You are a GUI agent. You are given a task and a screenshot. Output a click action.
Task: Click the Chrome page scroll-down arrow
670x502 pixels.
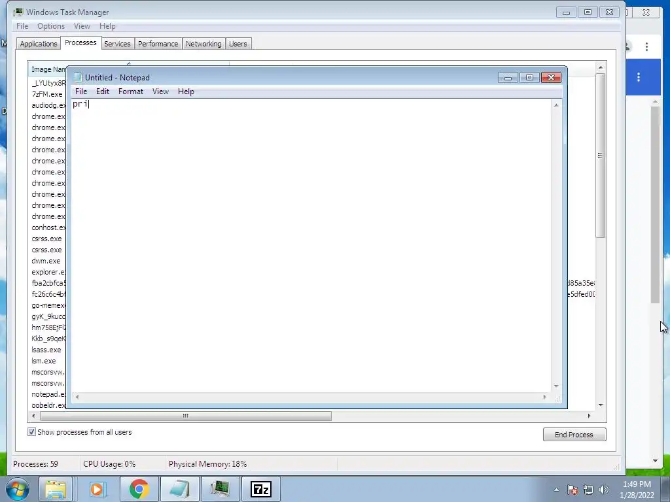tap(655, 461)
